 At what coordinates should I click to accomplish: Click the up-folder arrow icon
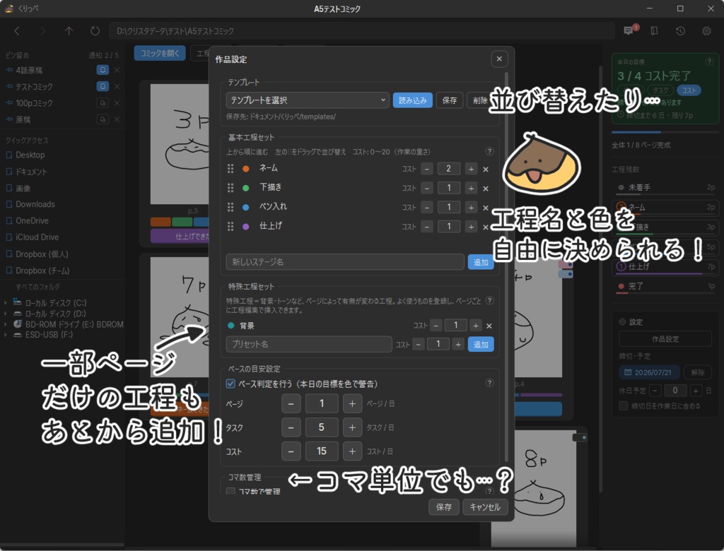pyautogui.click(x=69, y=31)
